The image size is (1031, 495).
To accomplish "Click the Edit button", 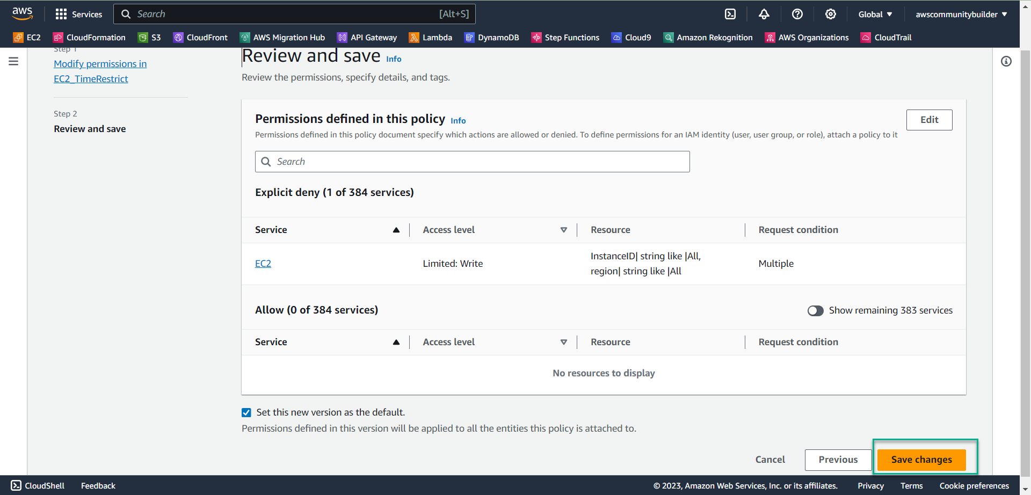I will point(929,120).
